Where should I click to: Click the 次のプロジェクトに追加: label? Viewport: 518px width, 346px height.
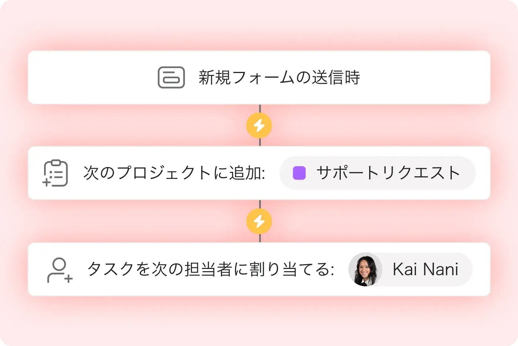(x=174, y=173)
